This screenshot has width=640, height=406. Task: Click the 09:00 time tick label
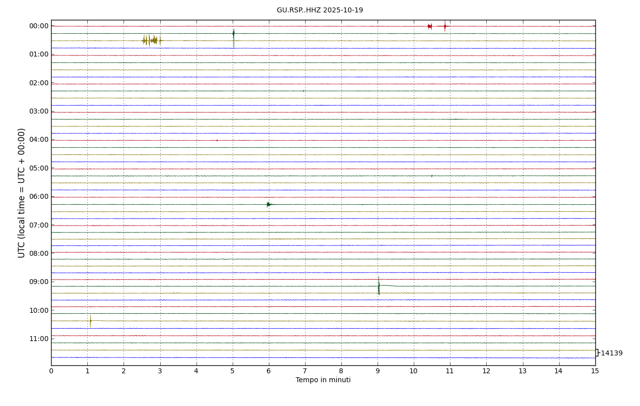tap(39, 282)
